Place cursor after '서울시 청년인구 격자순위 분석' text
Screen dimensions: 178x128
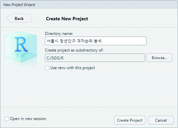(x=102, y=41)
